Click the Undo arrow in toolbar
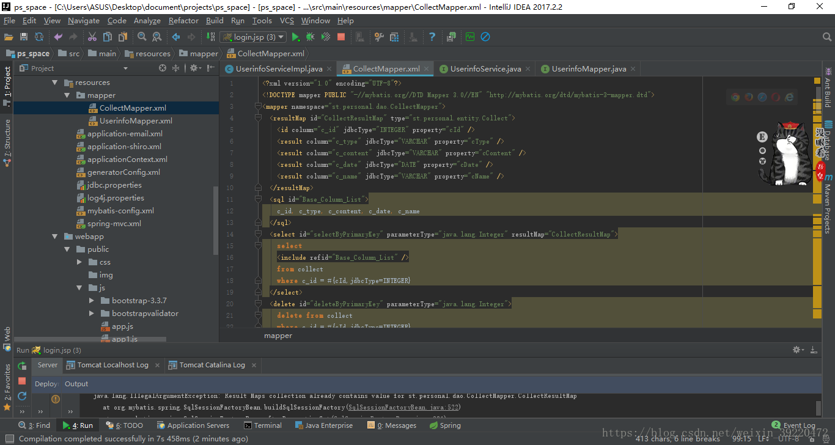The height and width of the screenshot is (445, 835). click(x=58, y=37)
